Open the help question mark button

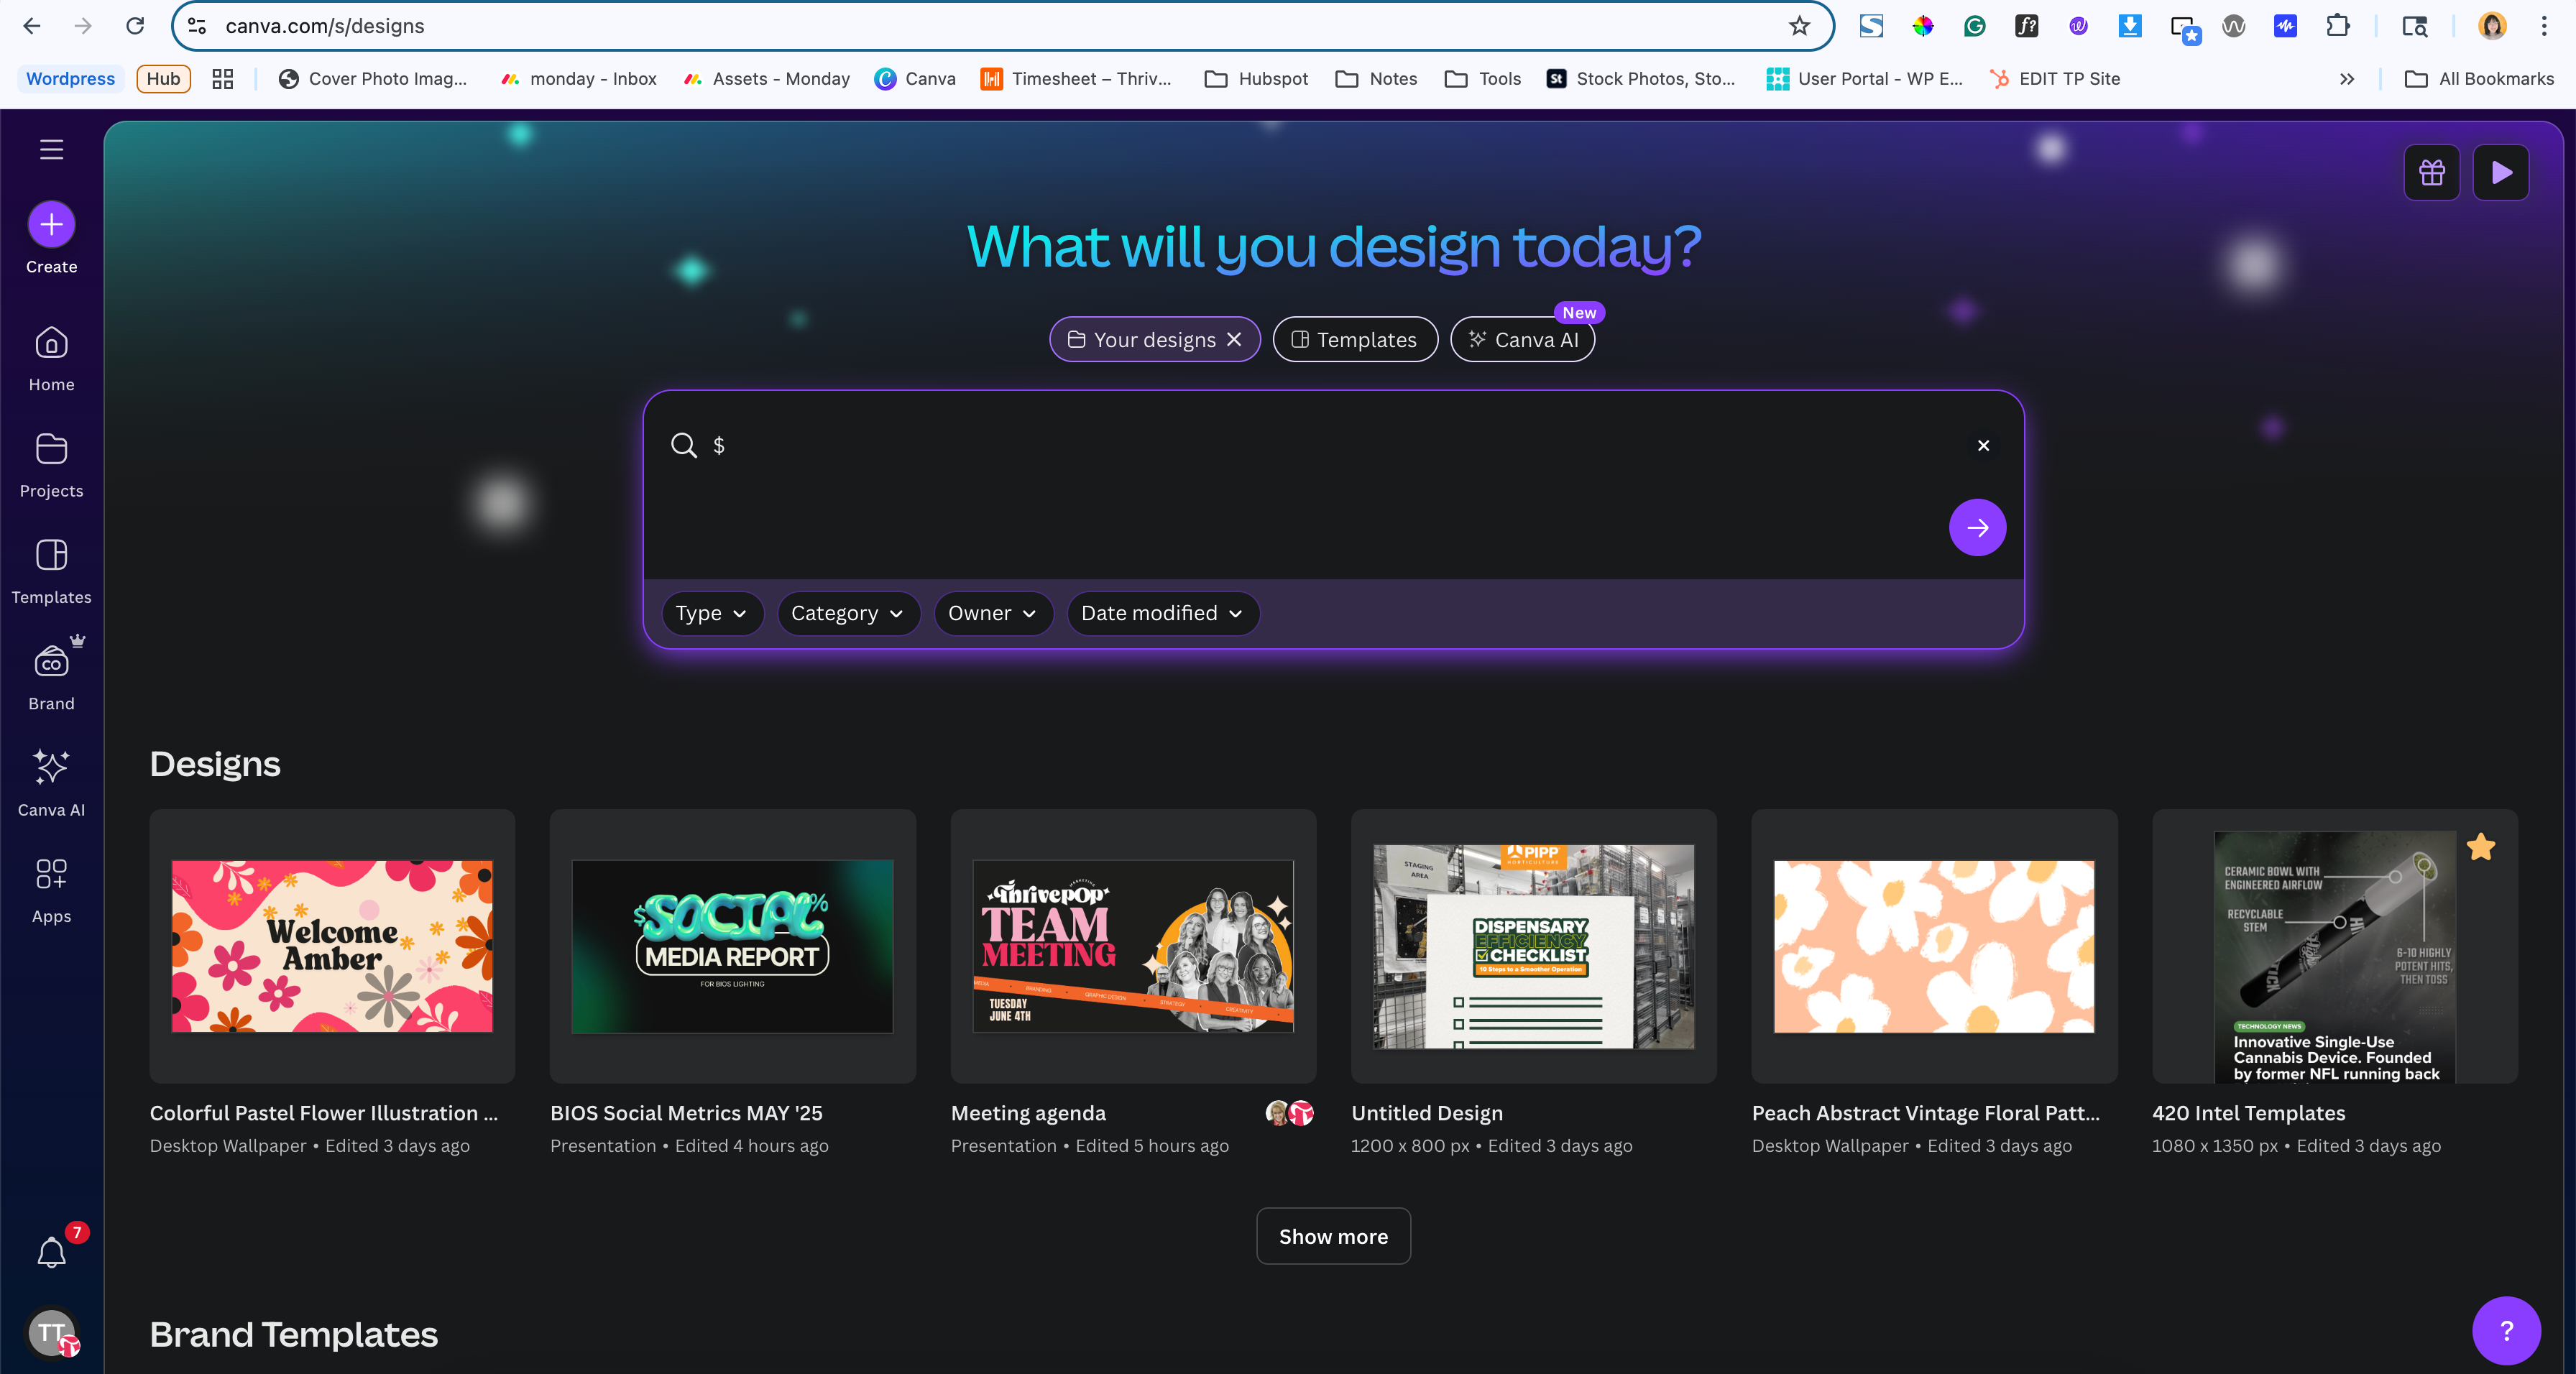pyautogui.click(x=2506, y=1331)
